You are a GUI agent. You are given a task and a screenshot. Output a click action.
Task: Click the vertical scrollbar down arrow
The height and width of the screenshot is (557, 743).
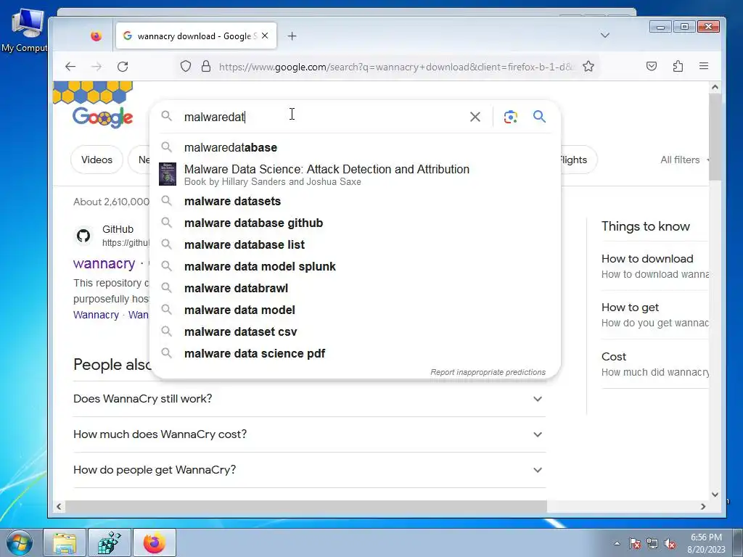pyautogui.click(x=715, y=495)
